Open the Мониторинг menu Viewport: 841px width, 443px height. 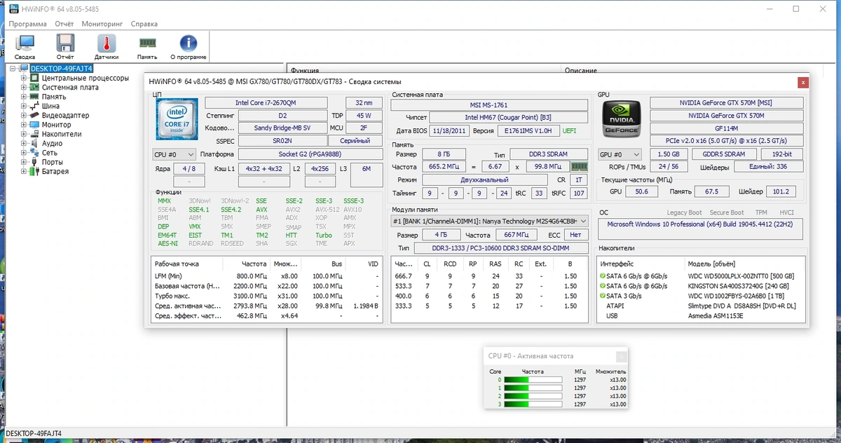click(102, 23)
